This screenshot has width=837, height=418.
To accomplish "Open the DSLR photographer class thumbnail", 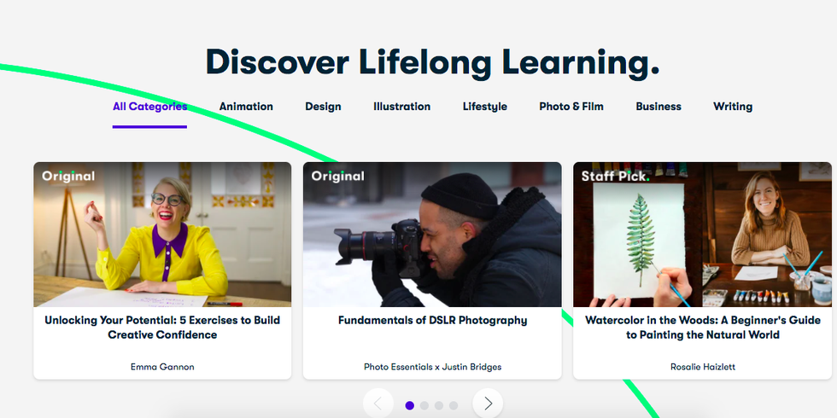I will click(x=432, y=235).
